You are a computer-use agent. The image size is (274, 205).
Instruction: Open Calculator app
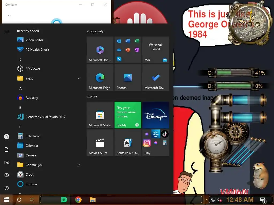49,136
